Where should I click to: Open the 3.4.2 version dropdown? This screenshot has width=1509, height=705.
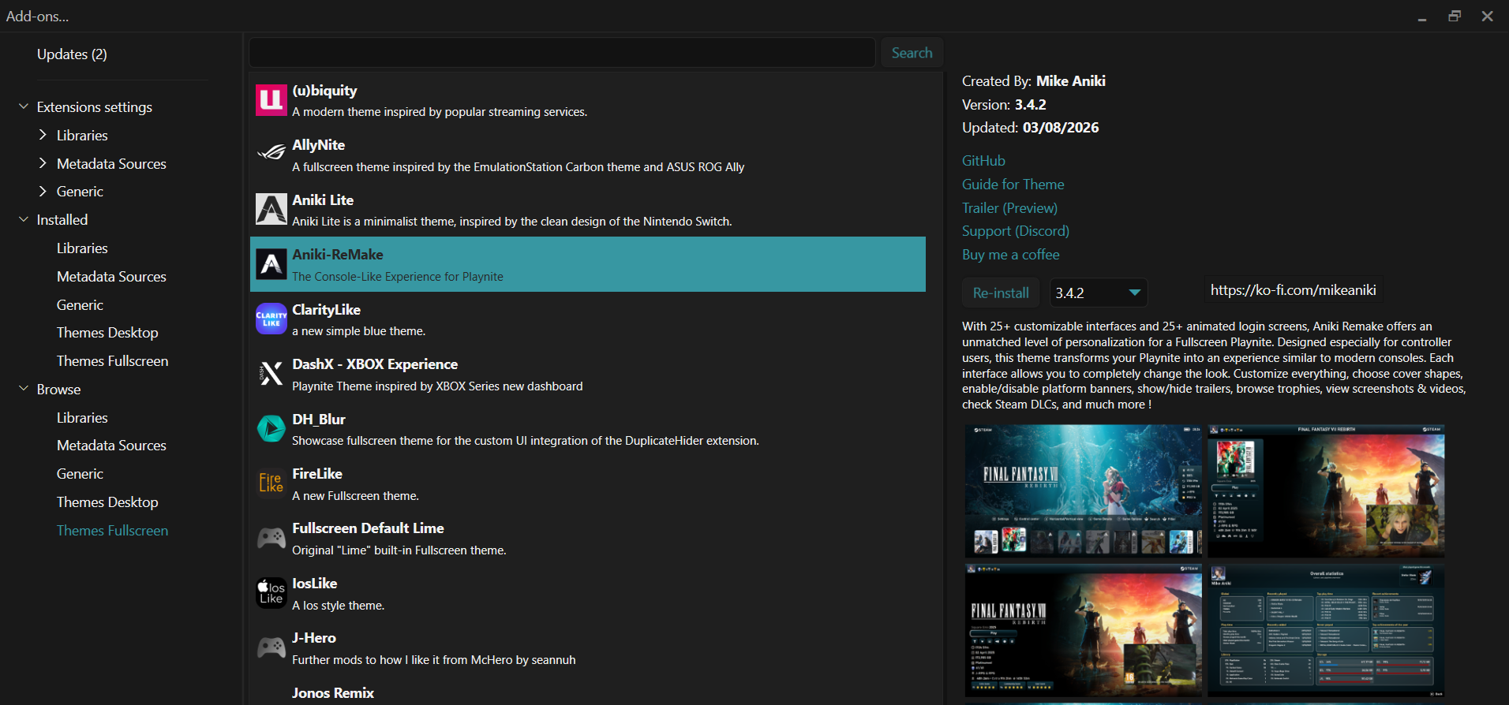coord(1099,293)
